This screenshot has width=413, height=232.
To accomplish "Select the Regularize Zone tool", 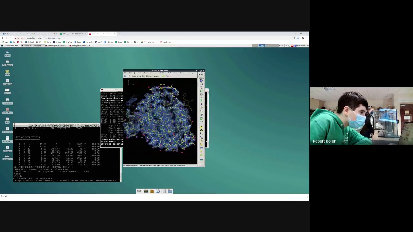I will pos(201,84).
